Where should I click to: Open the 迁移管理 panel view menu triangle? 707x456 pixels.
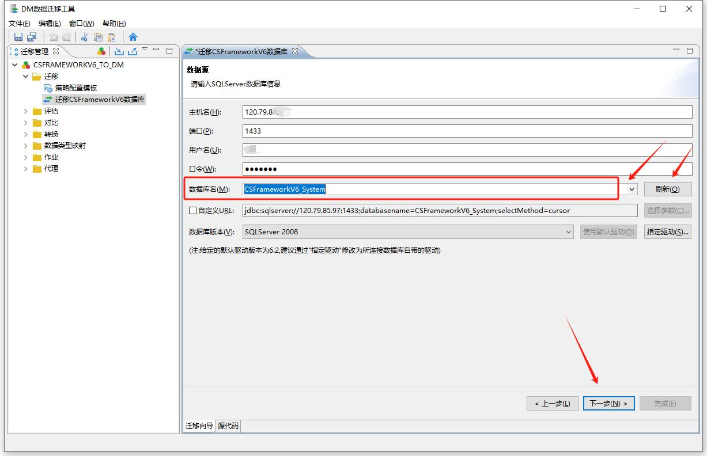[x=145, y=50]
